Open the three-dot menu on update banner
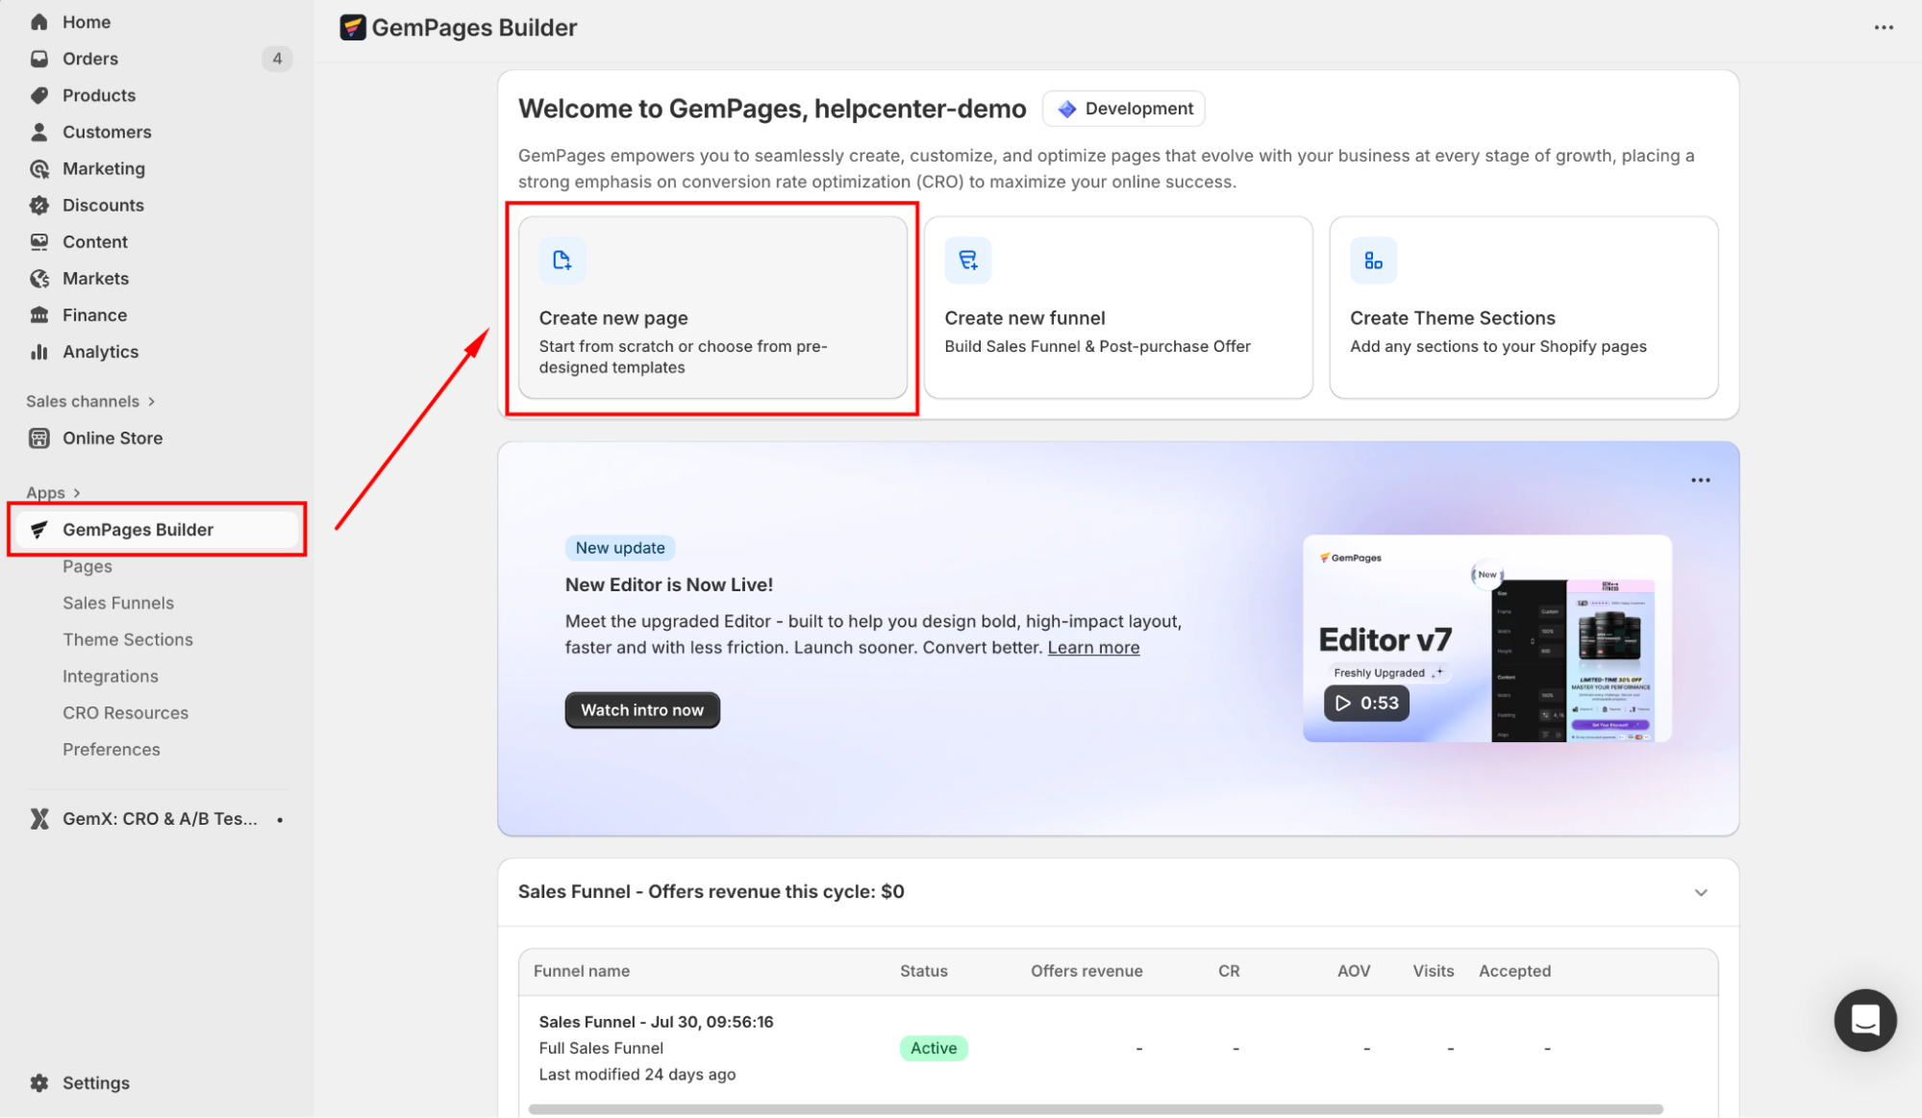 1700,481
